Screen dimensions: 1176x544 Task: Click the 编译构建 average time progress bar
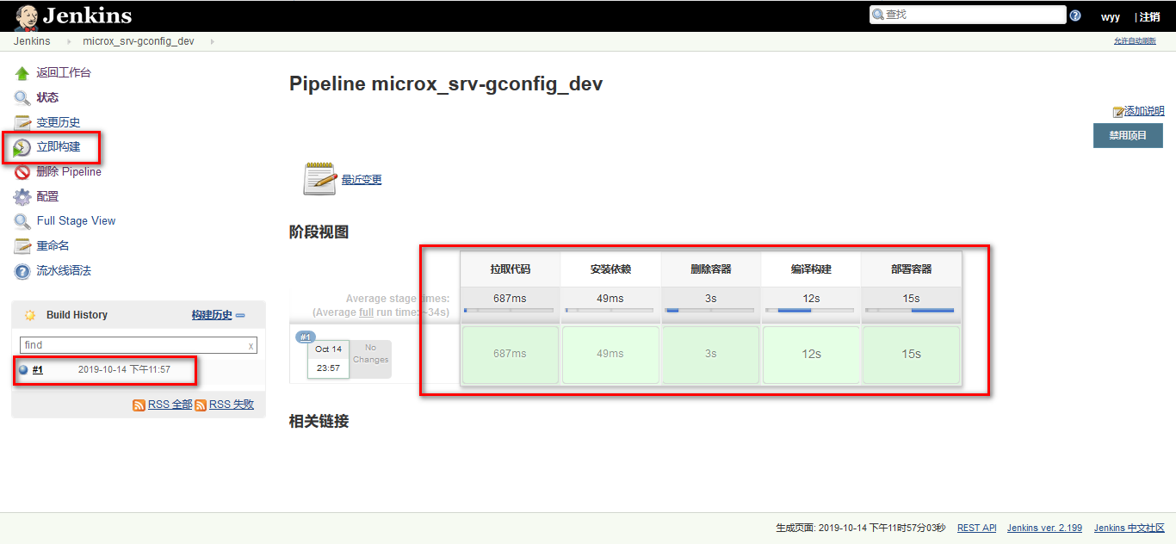pos(810,310)
